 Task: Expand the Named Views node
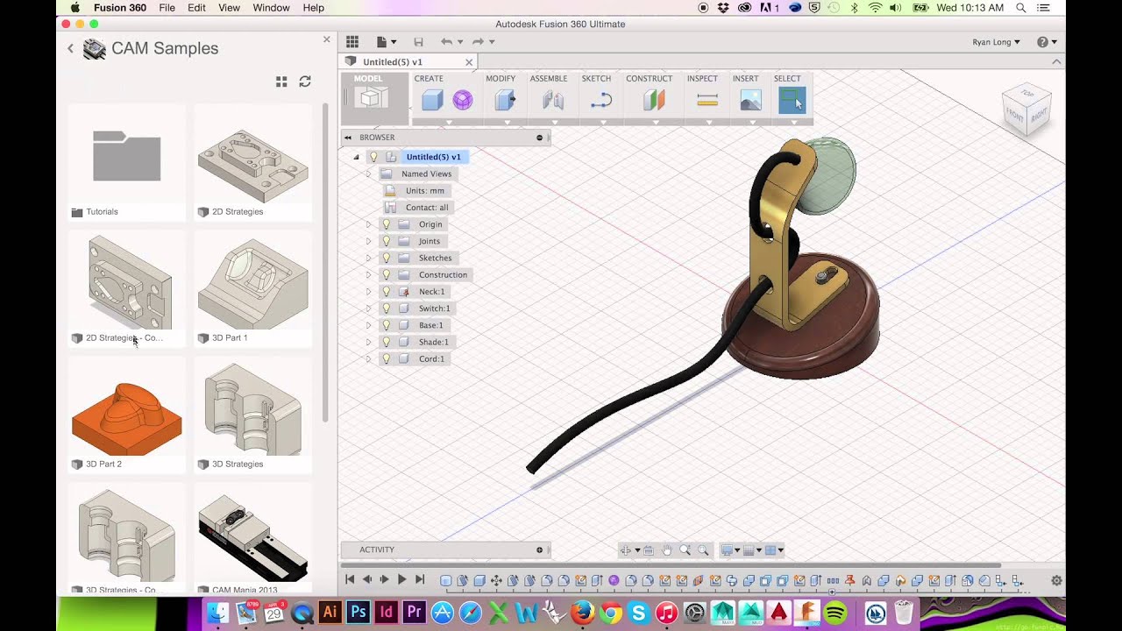click(x=368, y=174)
